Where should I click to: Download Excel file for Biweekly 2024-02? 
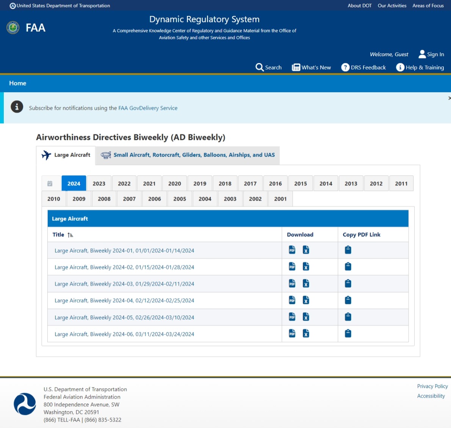pyautogui.click(x=306, y=267)
